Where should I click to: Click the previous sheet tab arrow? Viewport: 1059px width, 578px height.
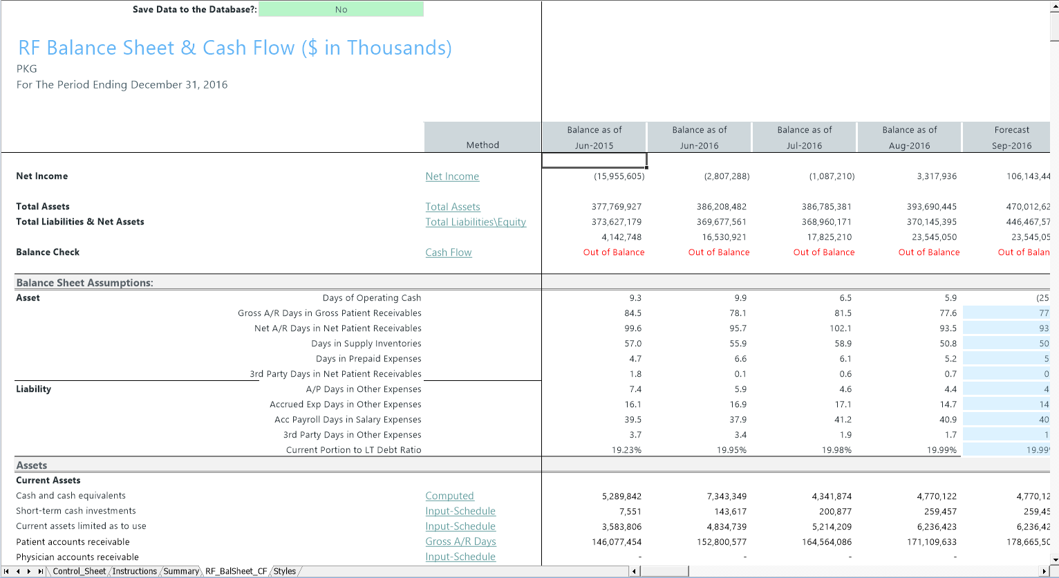[18, 571]
